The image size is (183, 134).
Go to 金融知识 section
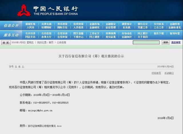(127, 37)
